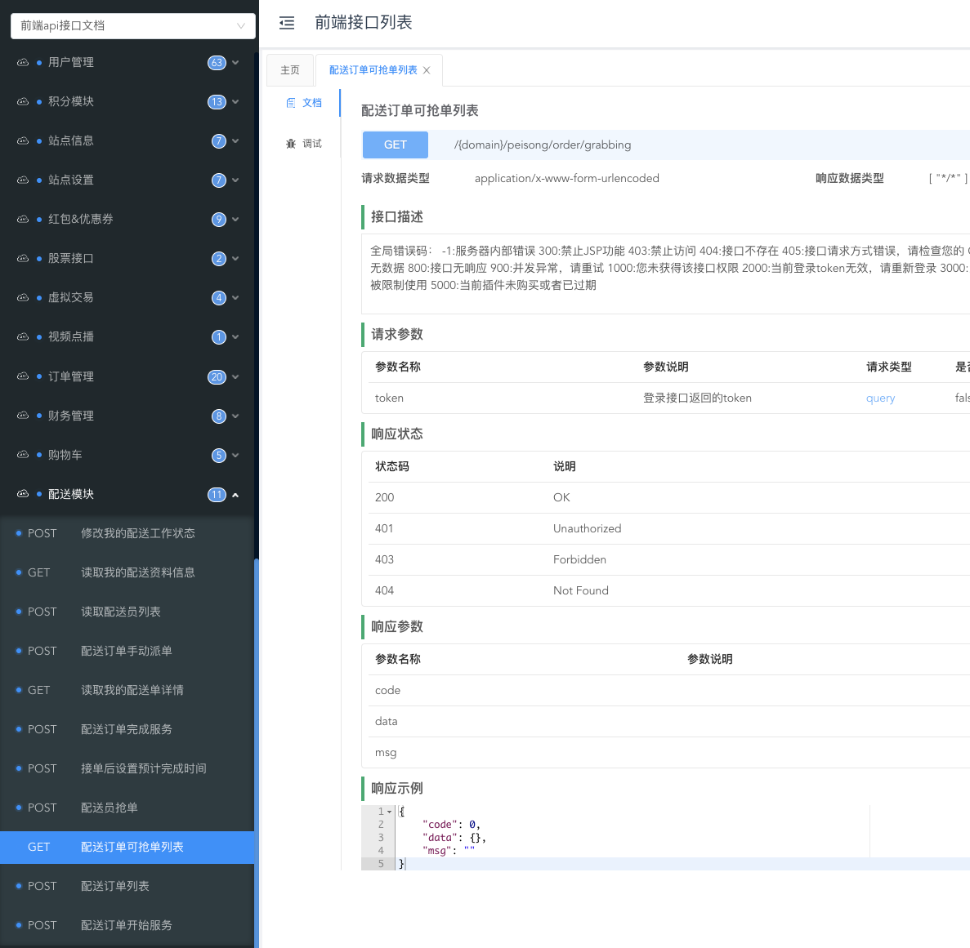Click cloud icon next to 用户管理
The width and height of the screenshot is (970, 948).
23,62
